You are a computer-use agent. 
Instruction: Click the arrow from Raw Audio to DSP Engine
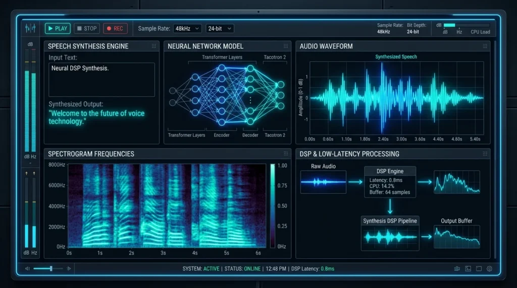tap(355, 182)
